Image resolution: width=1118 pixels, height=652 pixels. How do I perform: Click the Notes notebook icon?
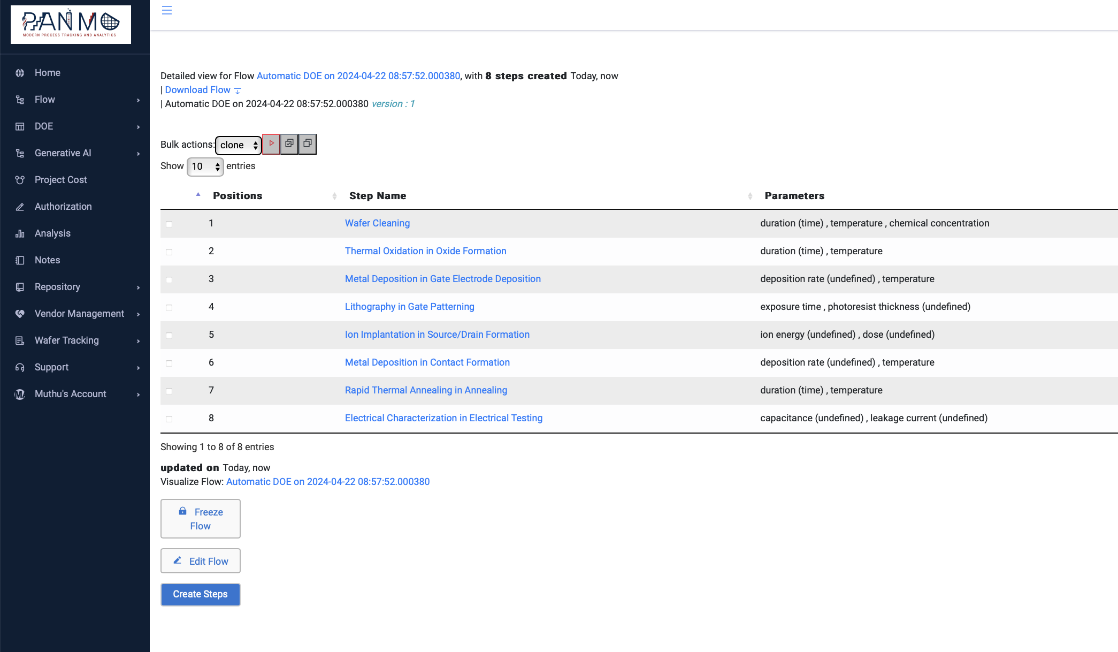(x=20, y=260)
